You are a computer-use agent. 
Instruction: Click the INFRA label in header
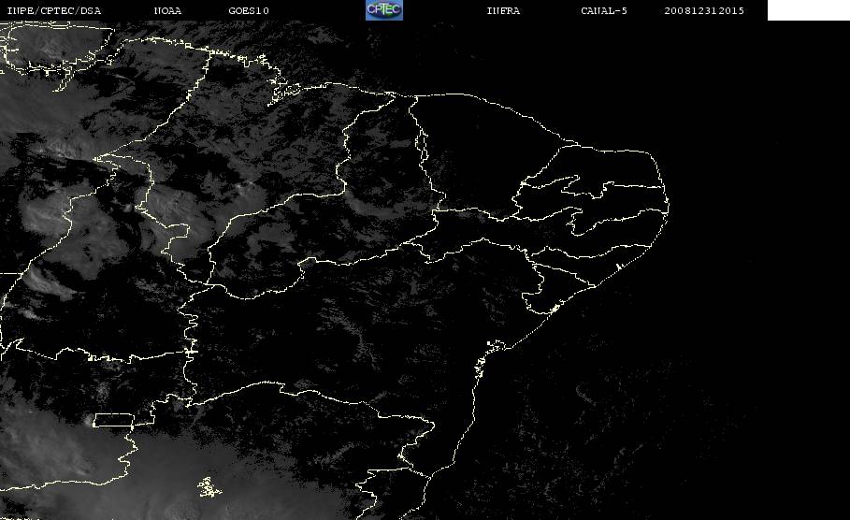click(x=503, y=11)
